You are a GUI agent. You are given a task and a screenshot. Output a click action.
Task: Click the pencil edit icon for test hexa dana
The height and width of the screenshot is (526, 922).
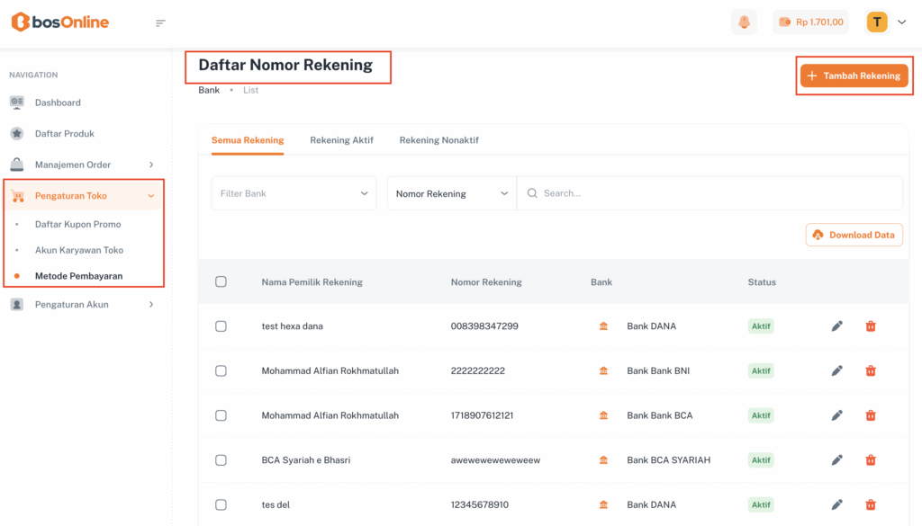coord(836,326)
